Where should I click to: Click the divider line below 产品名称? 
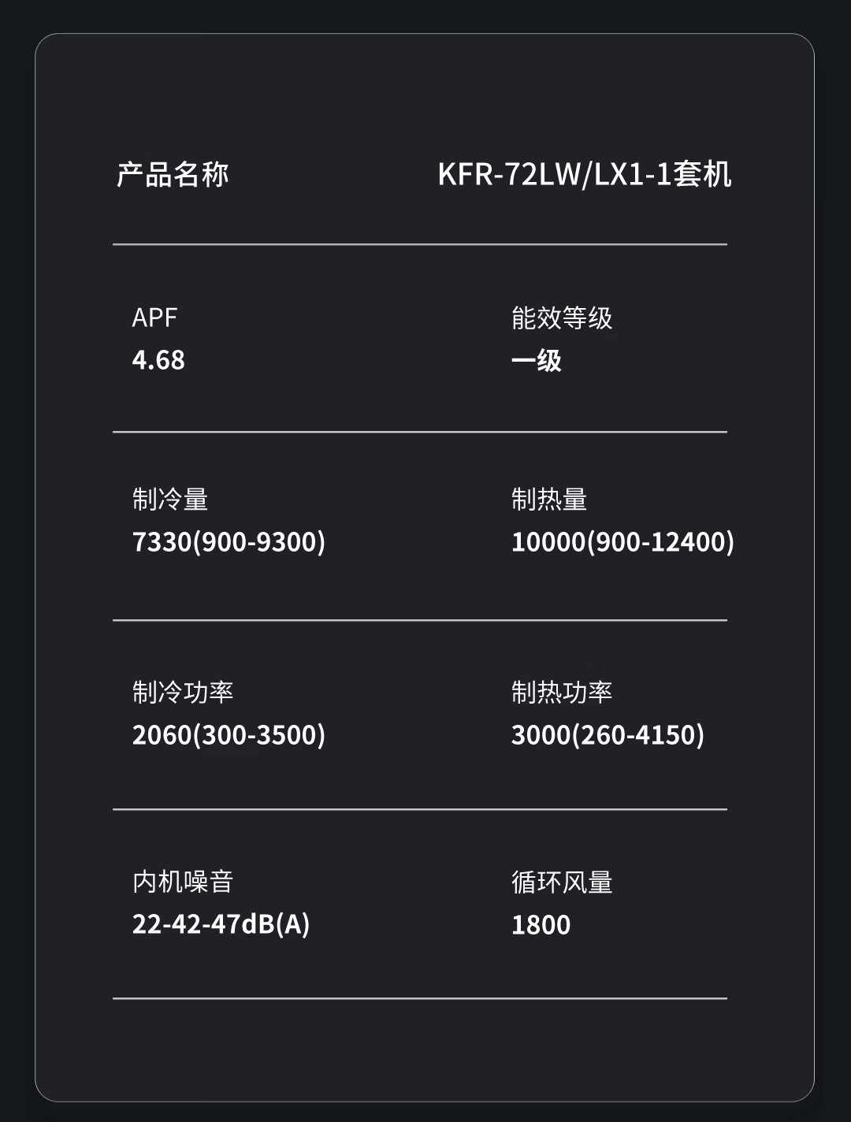click(x=420, y=244)
